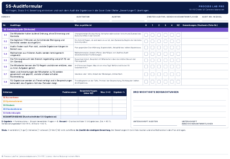Viewport: 230px width, 159px height.
Task: Tick score 3 for question 5.3
Action: click(165, 48)
